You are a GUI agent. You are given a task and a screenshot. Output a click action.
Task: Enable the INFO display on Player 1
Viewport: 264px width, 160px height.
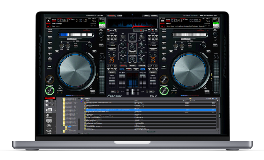pos(102,23)
